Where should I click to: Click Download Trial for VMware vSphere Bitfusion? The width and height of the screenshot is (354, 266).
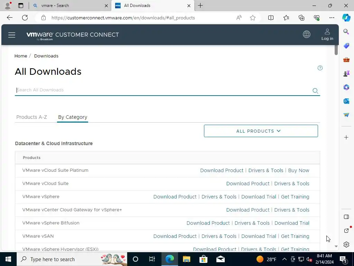292,223
